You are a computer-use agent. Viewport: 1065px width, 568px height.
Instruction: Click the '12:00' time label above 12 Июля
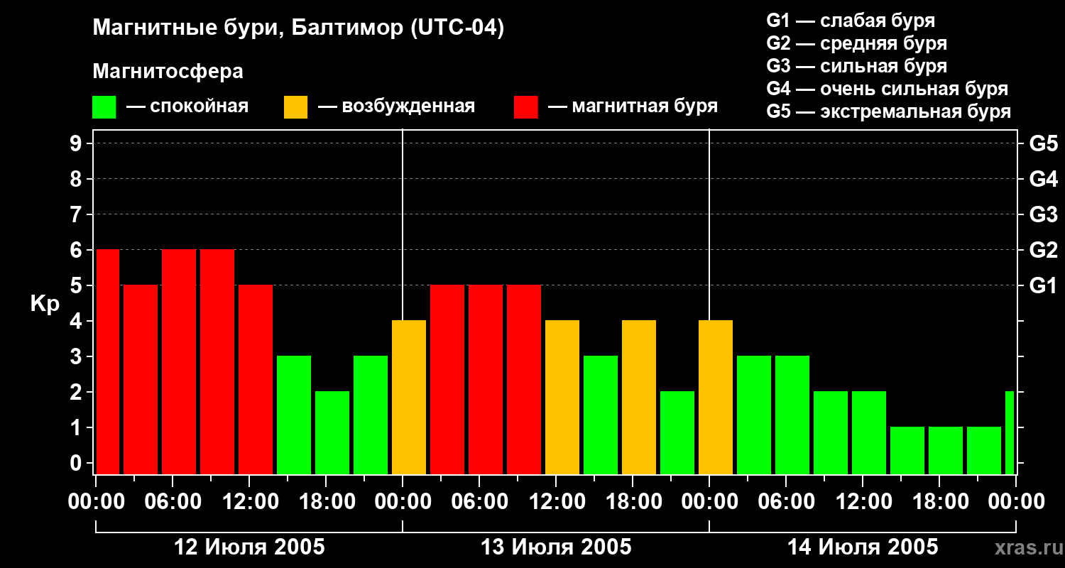[x=249, y=502]
